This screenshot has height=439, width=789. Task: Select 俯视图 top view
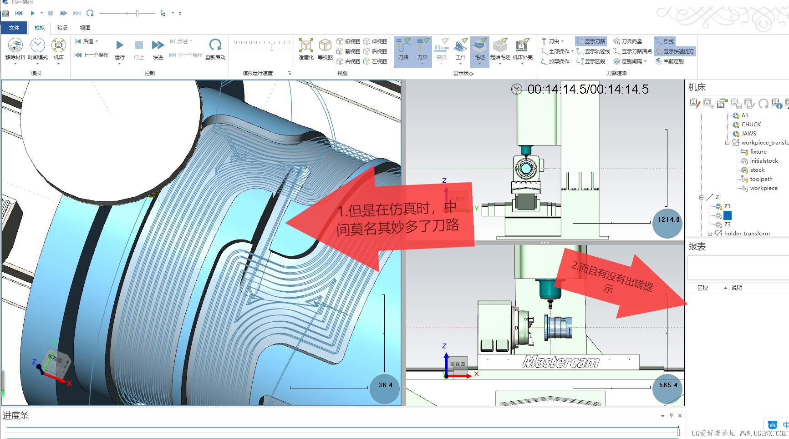pyautogui.click(x=348, y=41)
